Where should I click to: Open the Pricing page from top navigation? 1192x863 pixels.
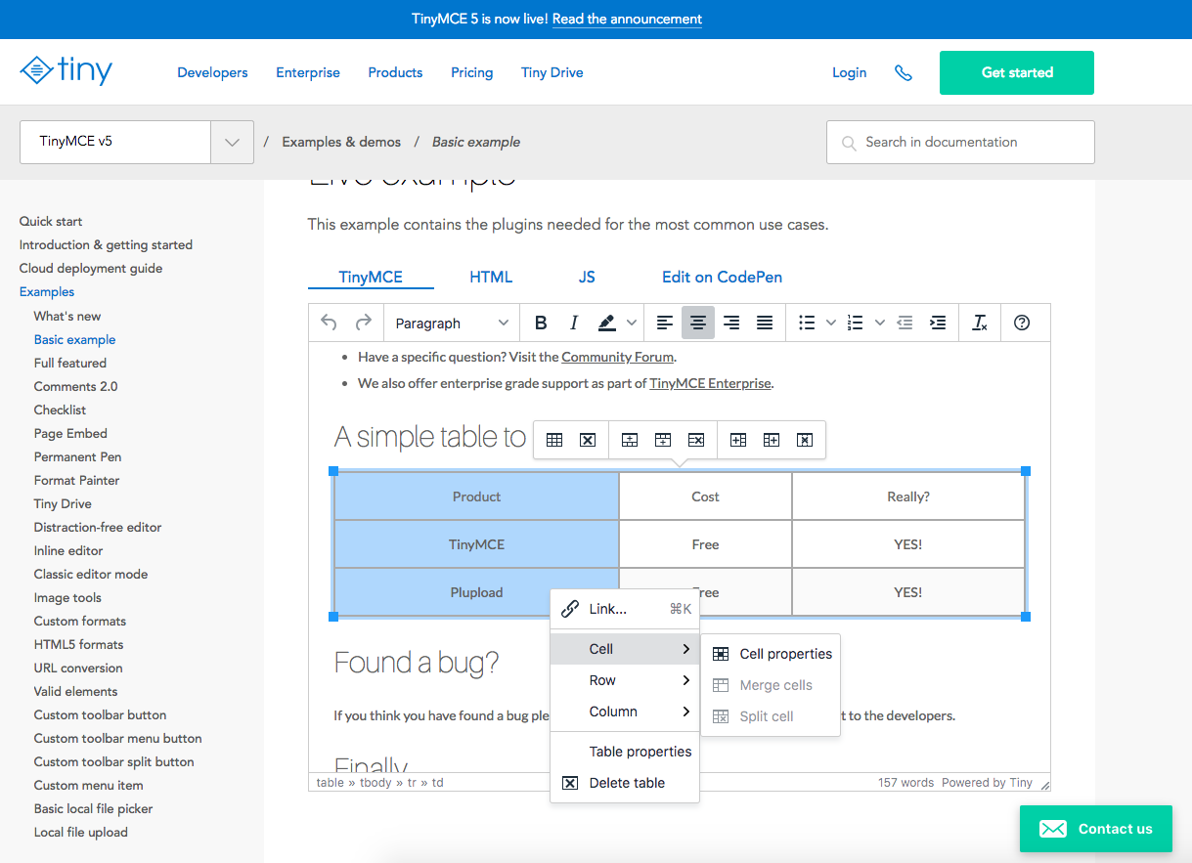point(471,72)
